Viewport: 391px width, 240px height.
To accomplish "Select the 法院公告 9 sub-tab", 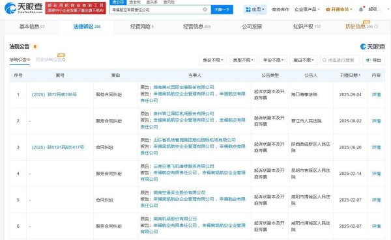I will [20, 60].
